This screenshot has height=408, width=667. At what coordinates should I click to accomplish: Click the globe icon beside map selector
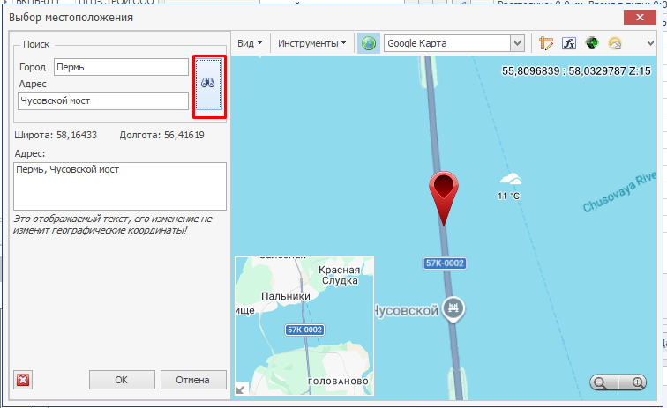369,43
